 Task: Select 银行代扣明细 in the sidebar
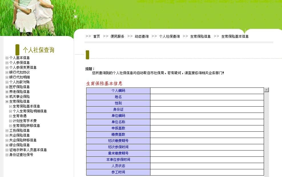(x=19, y=77)
